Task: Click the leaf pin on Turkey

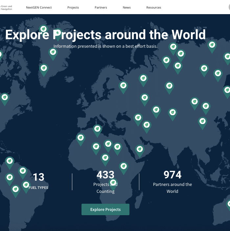Action: (138, 118)
